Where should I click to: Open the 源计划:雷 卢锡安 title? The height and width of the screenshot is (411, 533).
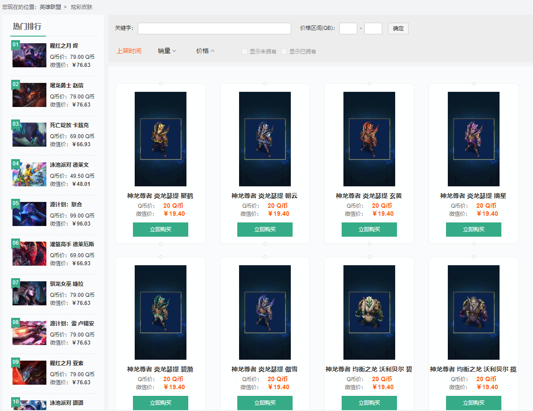[x=72, y=324]
